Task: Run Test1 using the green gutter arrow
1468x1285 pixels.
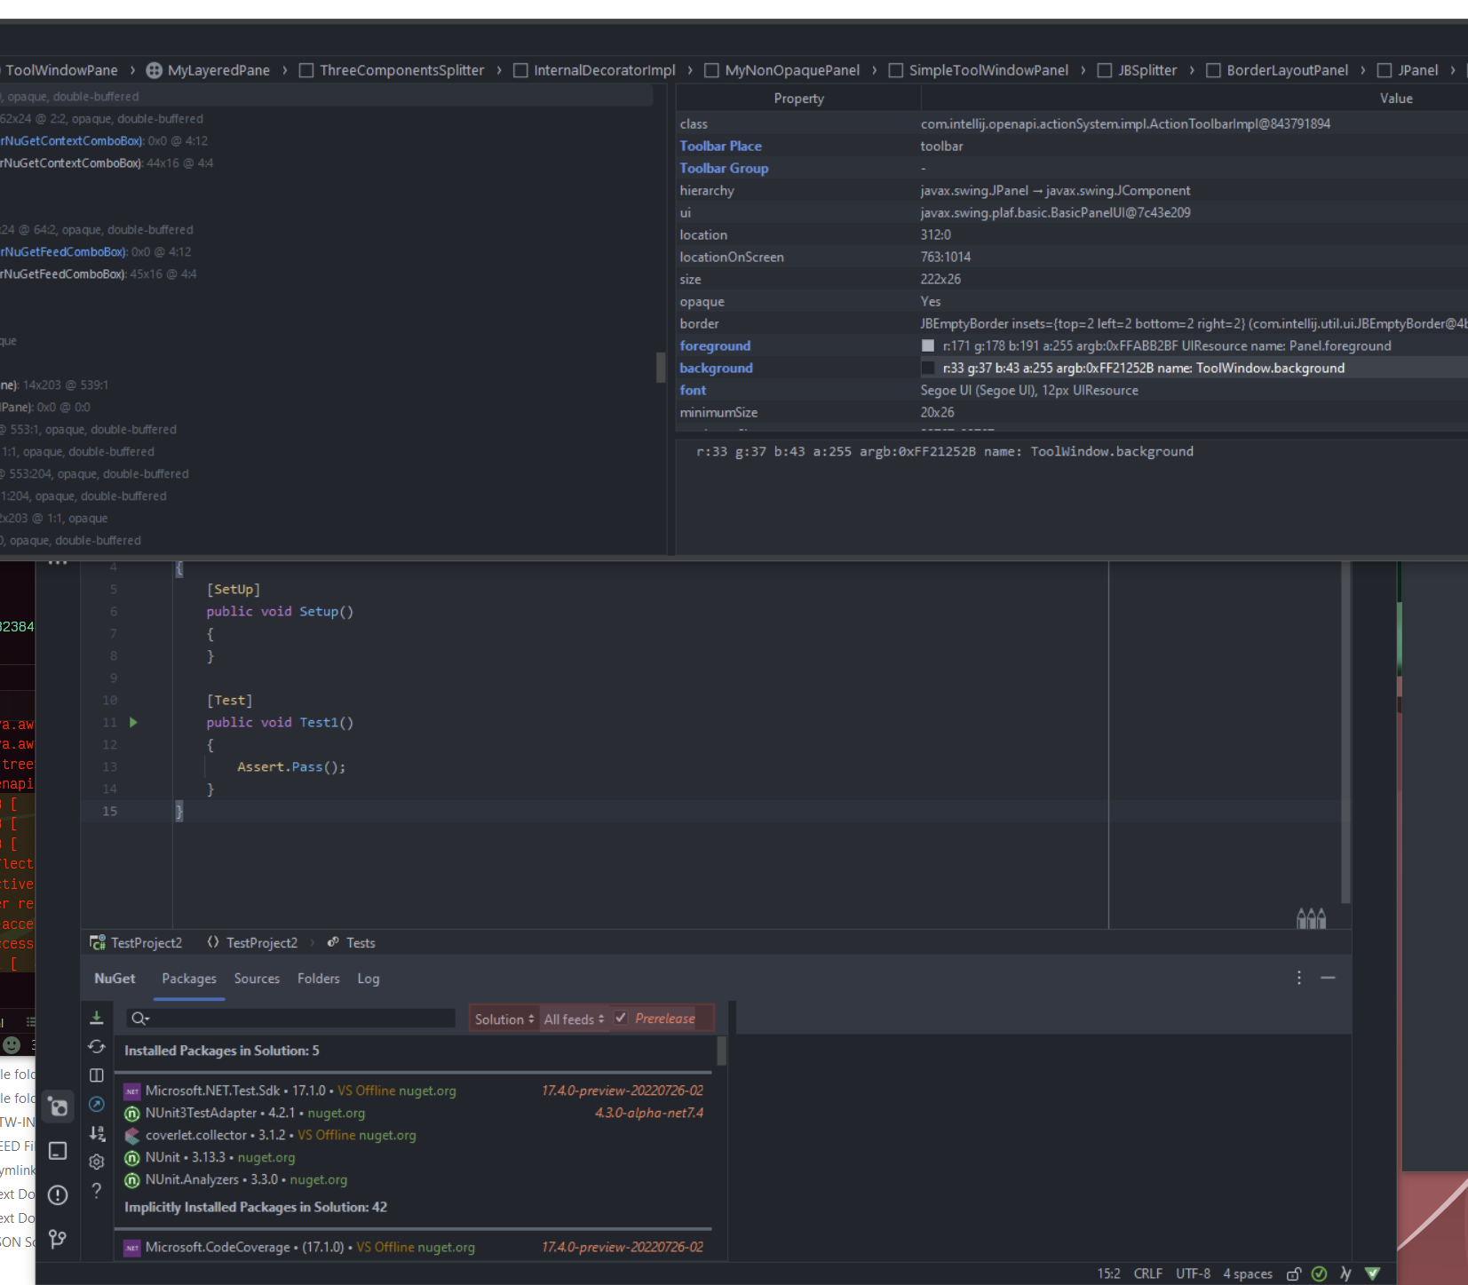Action: click(x=133, y=722)
